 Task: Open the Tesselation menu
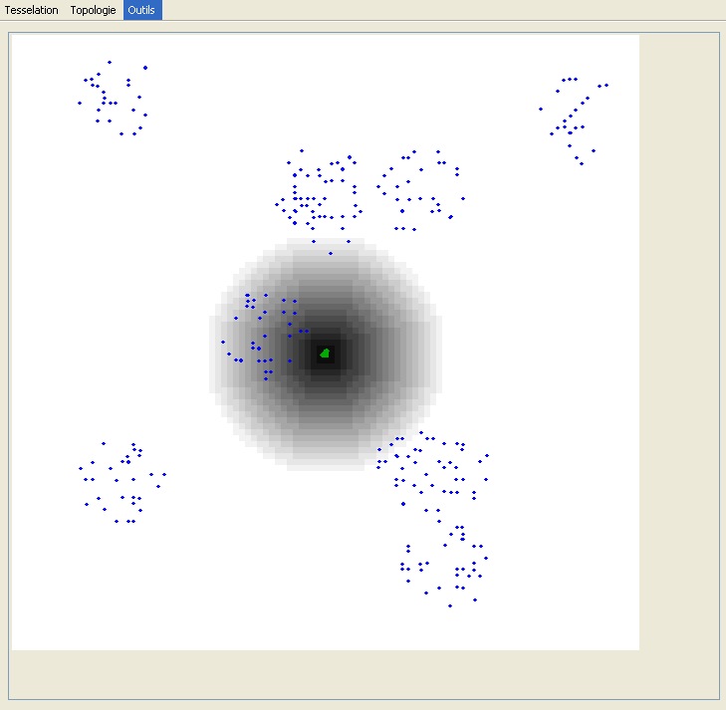33,10
